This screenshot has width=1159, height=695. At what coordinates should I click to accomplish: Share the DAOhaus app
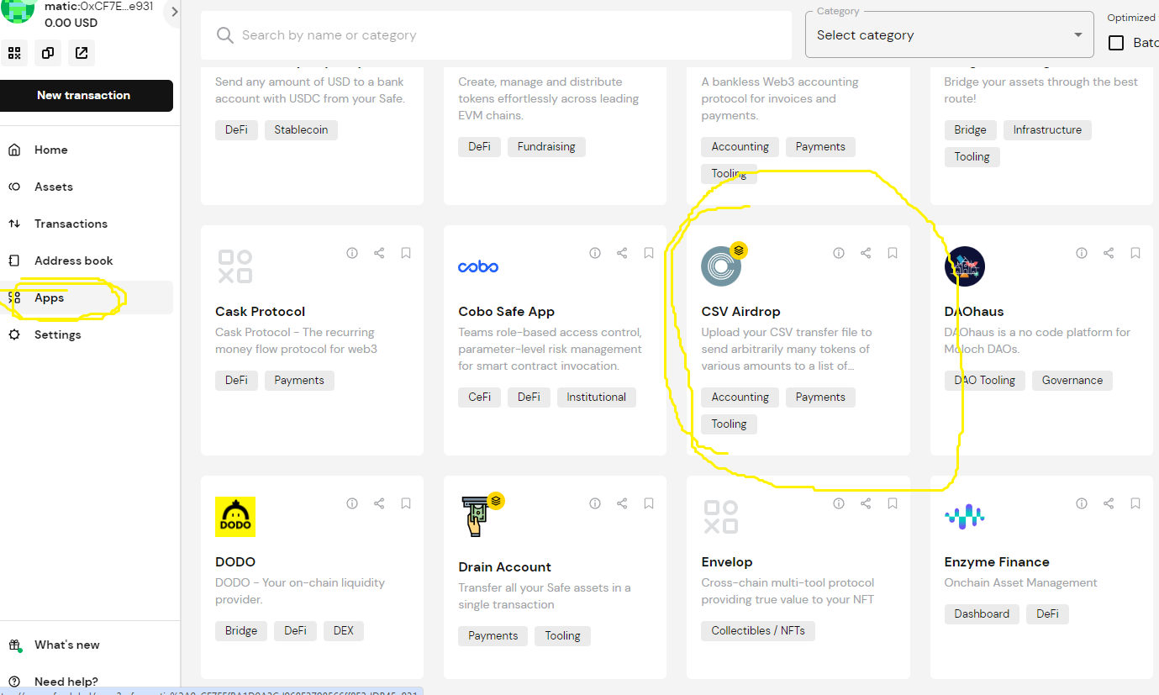[1109, 253]
